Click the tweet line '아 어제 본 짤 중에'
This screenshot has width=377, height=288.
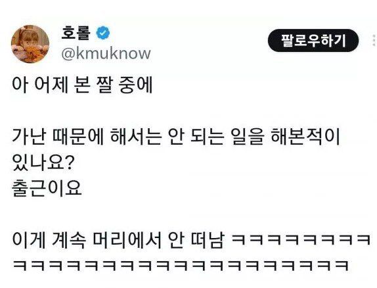tap(82, 85)
